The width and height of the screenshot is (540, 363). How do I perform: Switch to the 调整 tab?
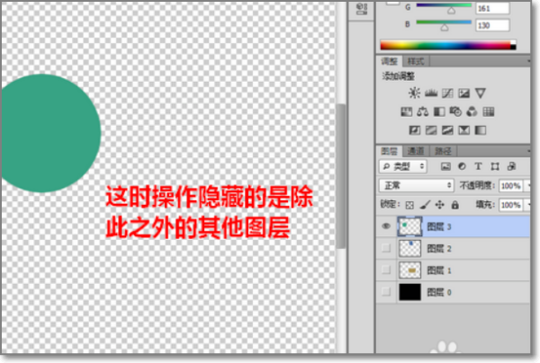(390, 61)
